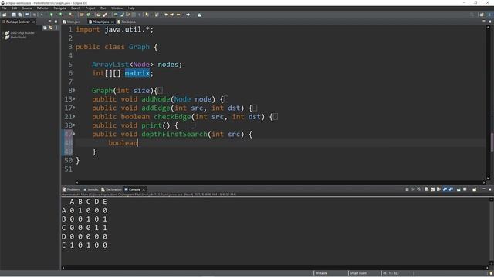Open the Window menu

click(x=117, y=8)
